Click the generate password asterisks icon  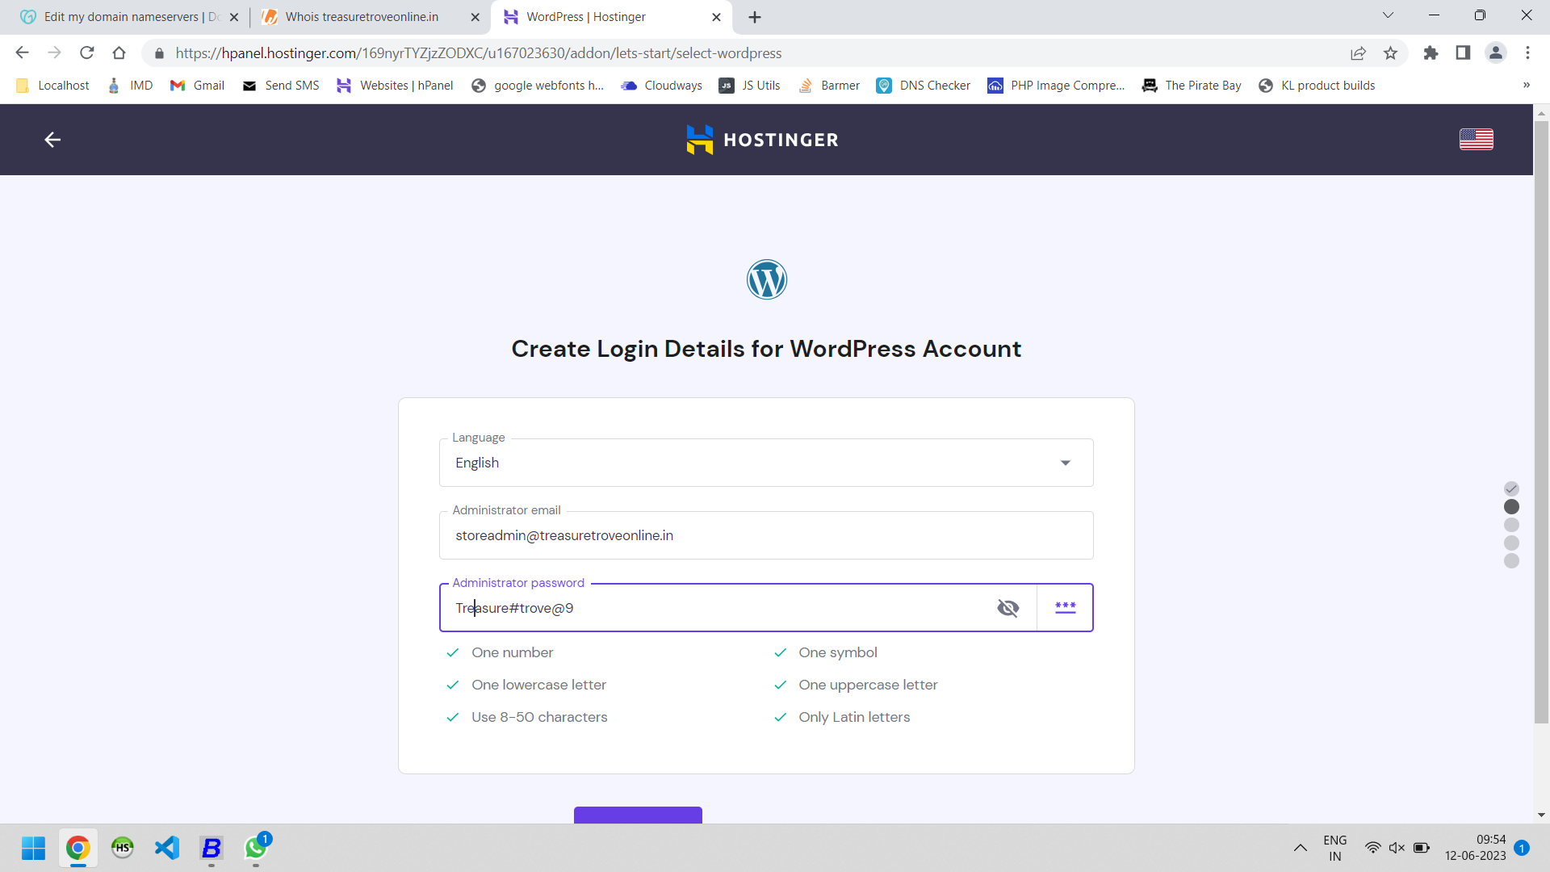(x=1065, y=608)
